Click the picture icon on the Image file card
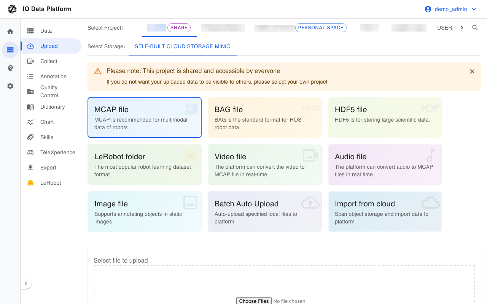The image size is (487, 304). coord(190,203)
